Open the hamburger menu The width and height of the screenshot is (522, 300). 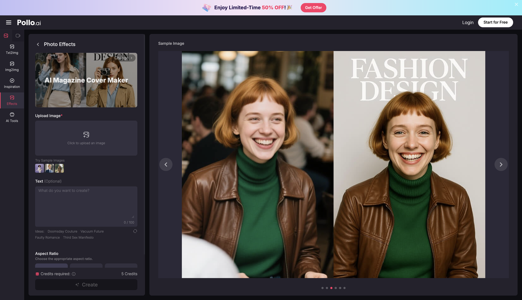[x=9, y=22]
